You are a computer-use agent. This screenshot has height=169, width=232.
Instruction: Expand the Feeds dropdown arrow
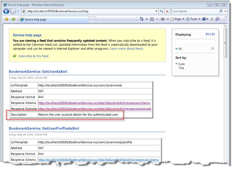coord(157,19)
